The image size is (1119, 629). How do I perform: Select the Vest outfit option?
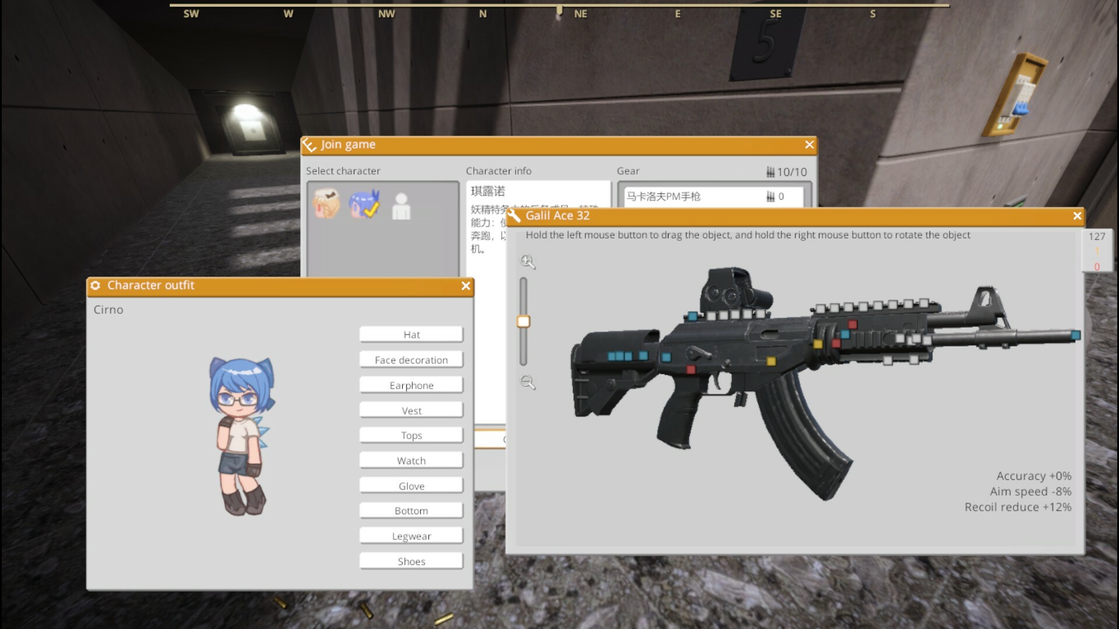tap(411, 409)
